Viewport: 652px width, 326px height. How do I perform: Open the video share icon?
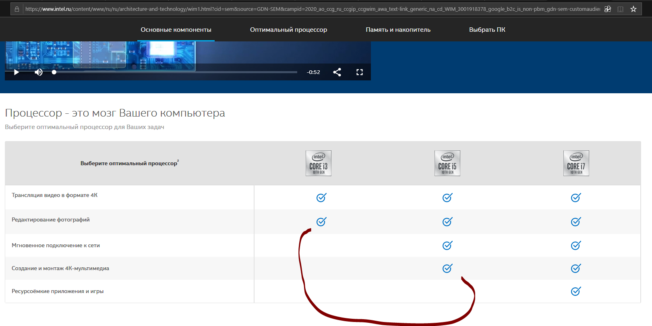(337, 72)
